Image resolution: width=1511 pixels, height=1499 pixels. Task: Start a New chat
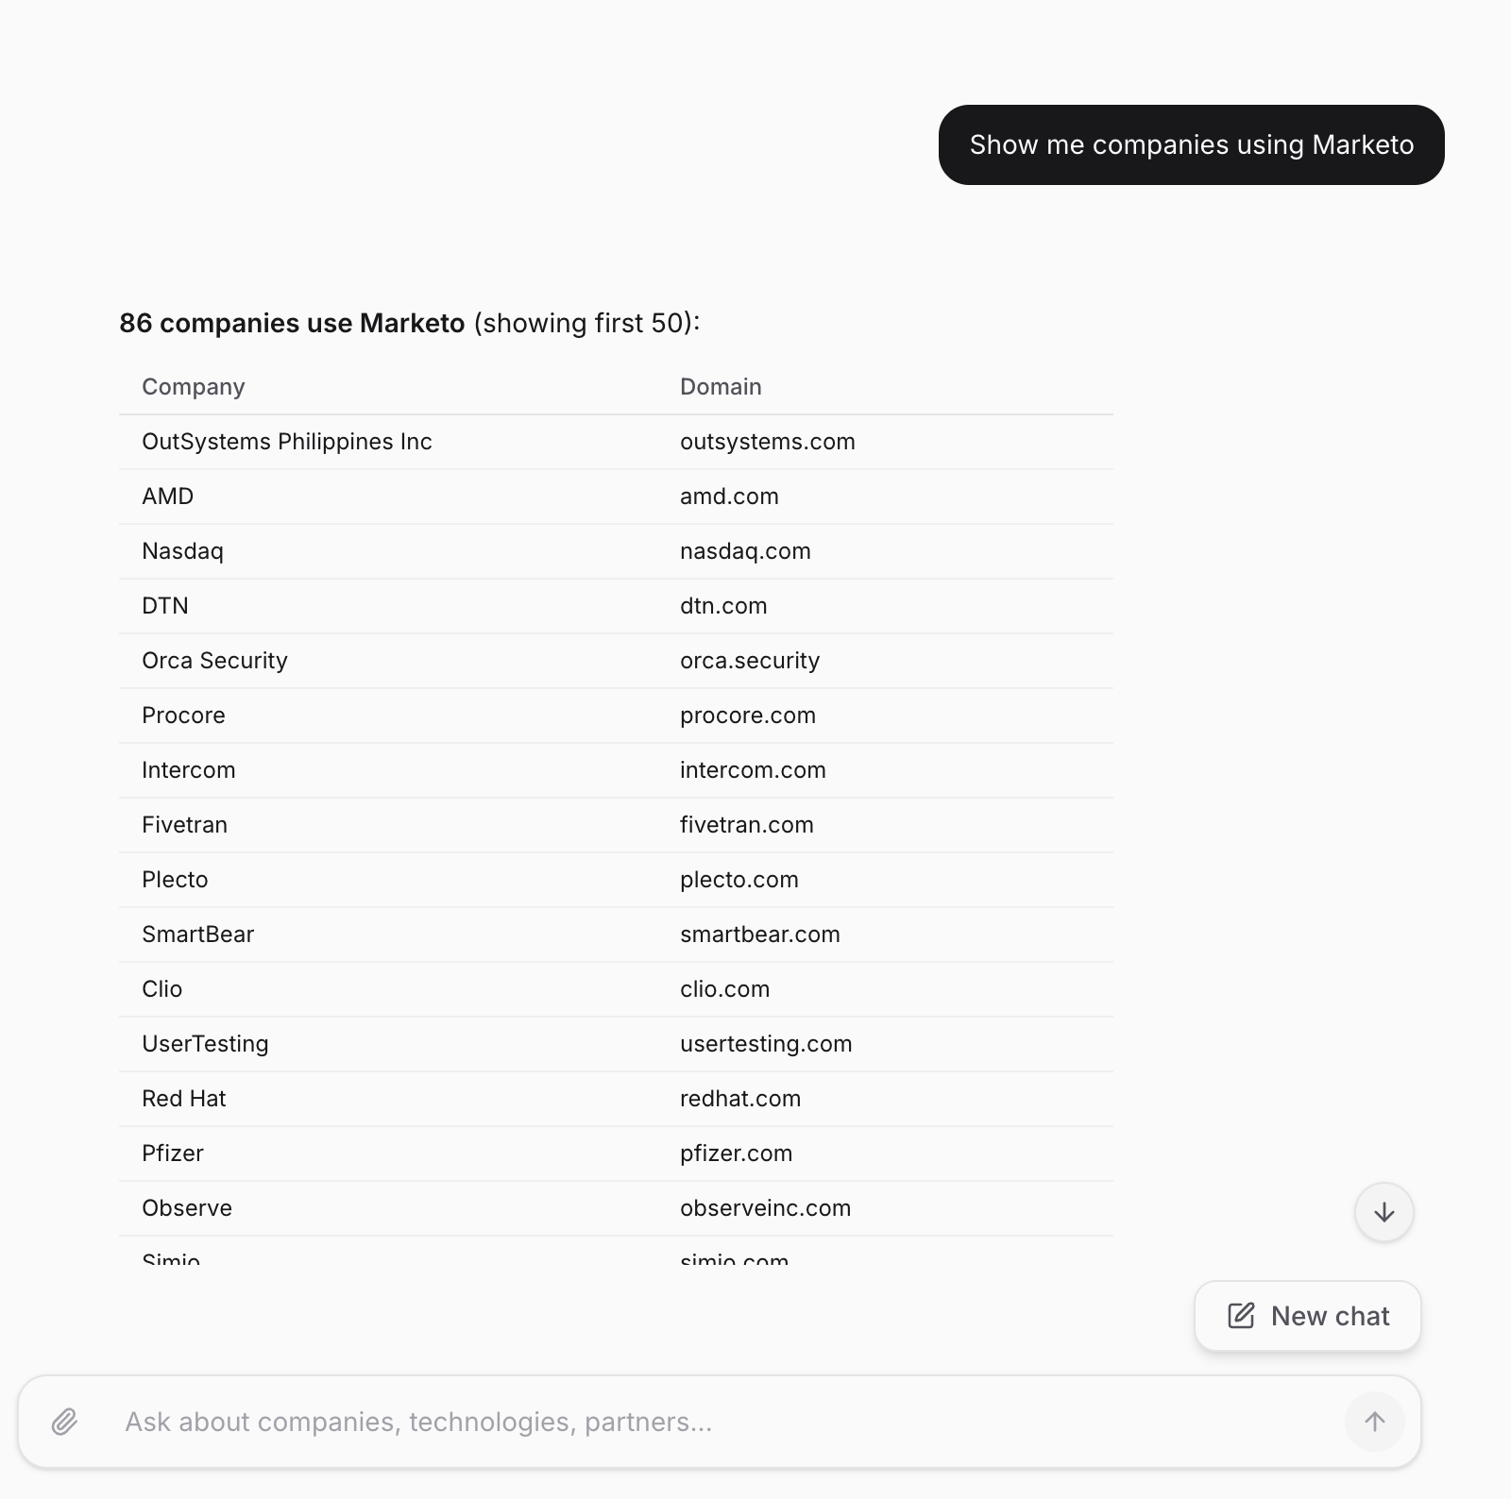pyautogui.click(x=1308, y=1316)
